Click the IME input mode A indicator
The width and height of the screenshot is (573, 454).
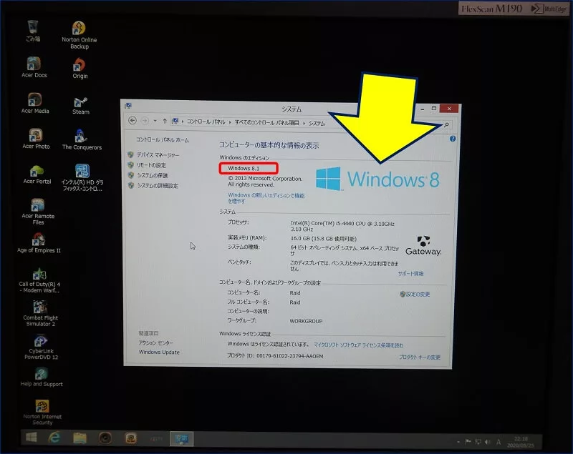coord(499,442)
